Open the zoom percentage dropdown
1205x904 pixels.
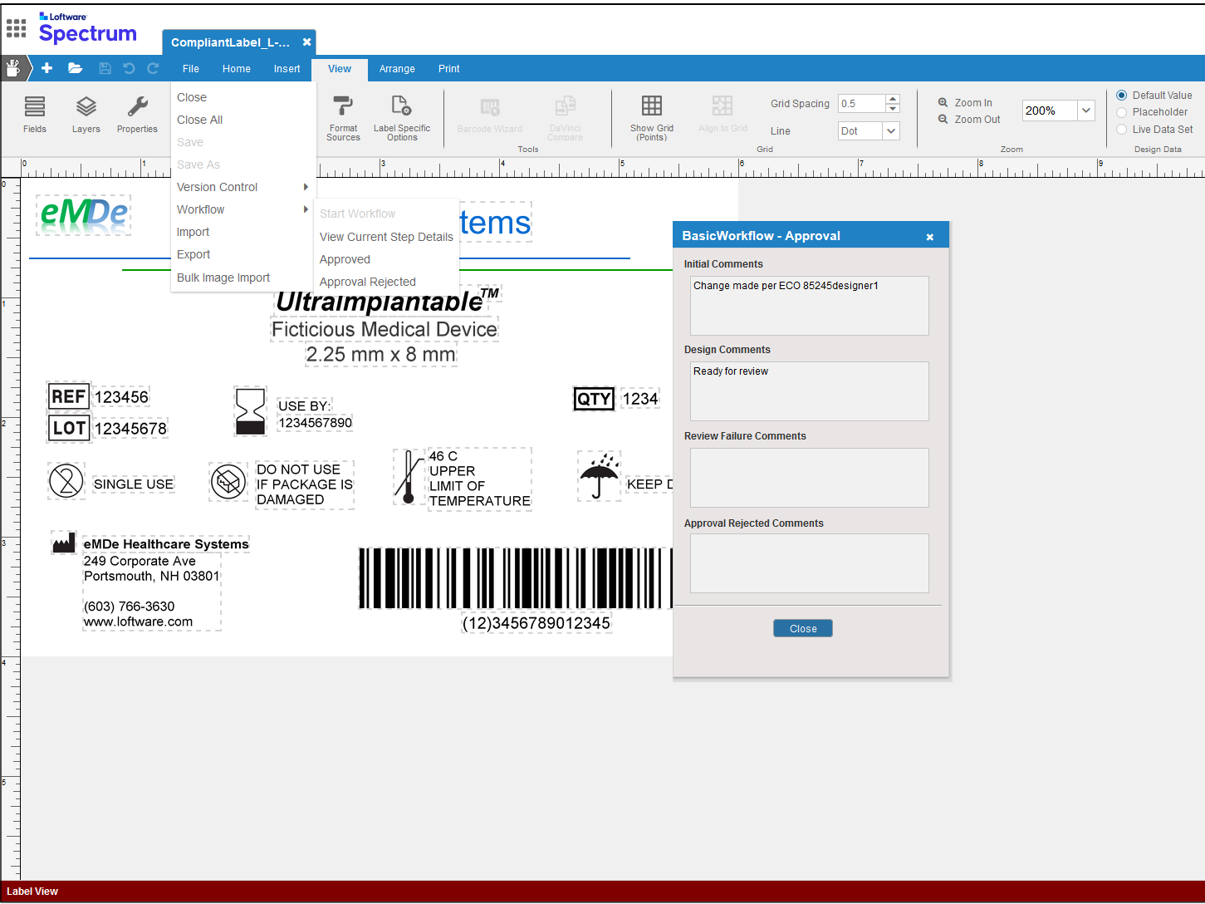1085,111
